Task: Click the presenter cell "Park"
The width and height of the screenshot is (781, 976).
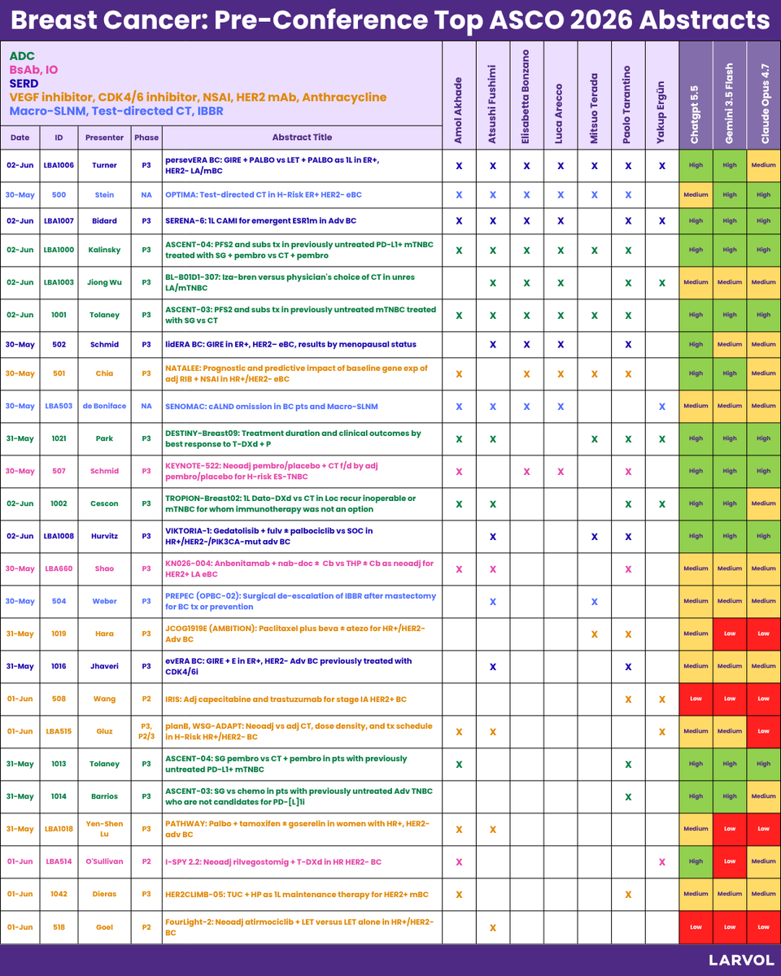Action: tap(105, 438)
